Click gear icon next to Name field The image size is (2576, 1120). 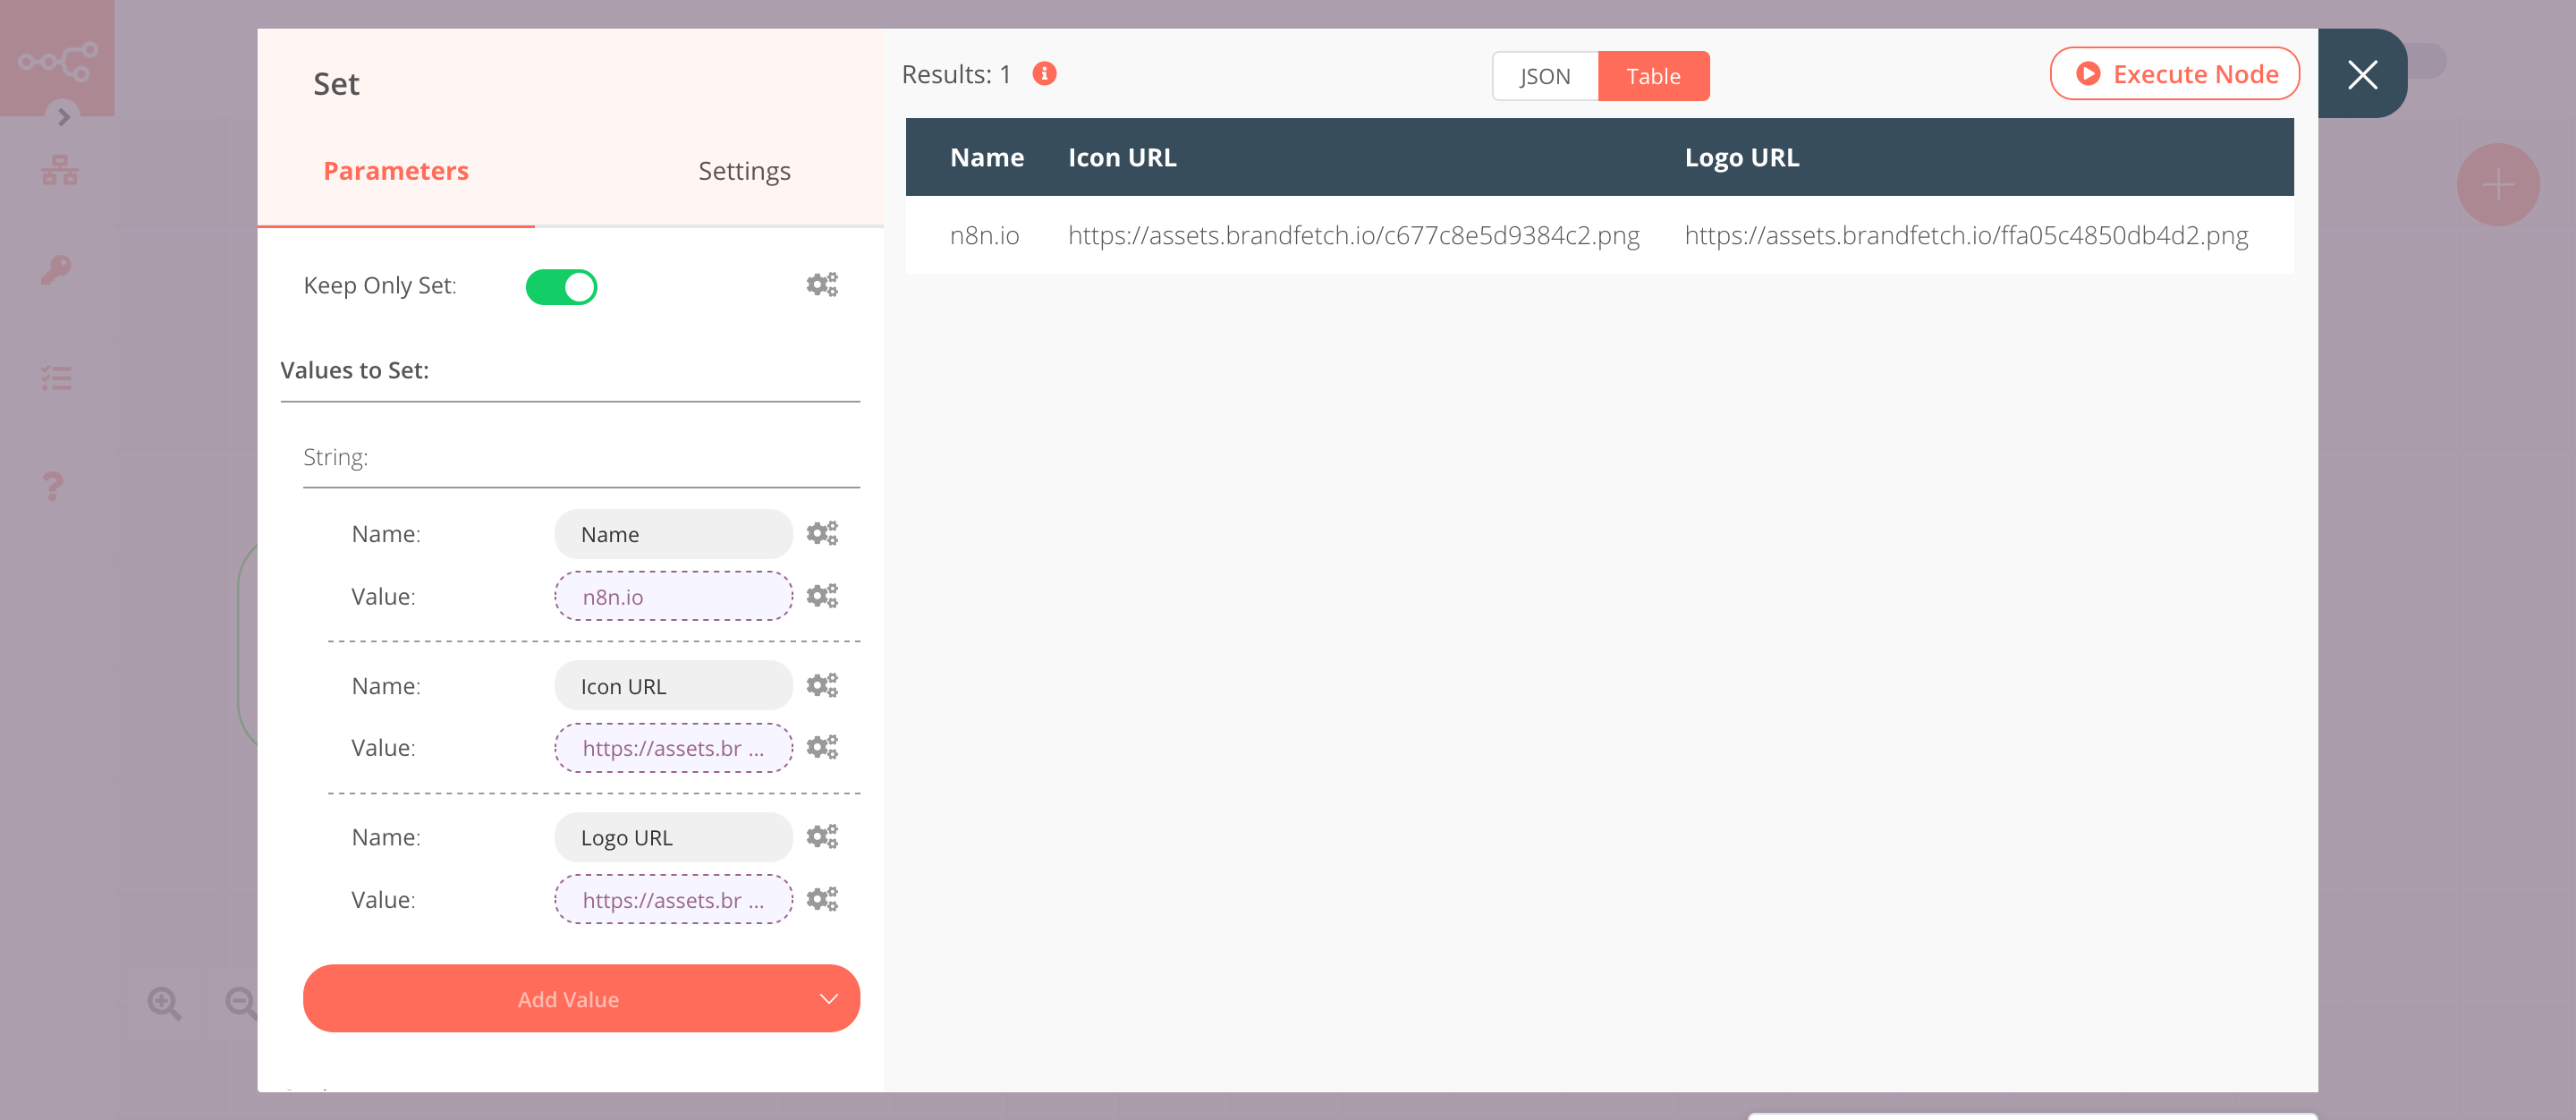pyautogui.click(x=820, y=532)
